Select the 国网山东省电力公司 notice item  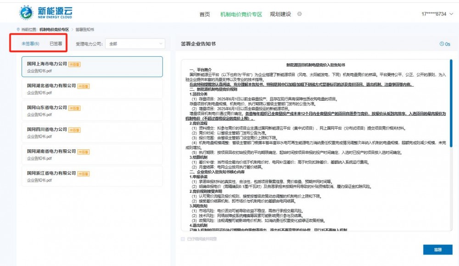(92, 111)
